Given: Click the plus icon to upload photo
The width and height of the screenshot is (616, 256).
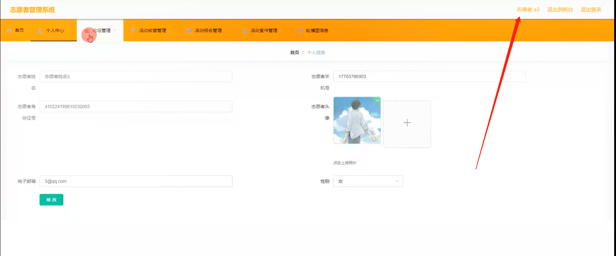Looking at the screenshot, I should click(407, 123).
